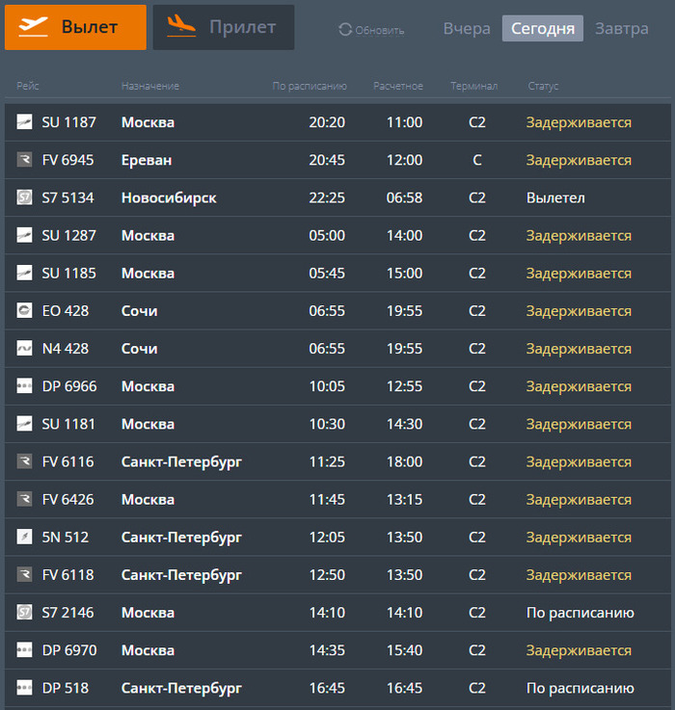This screenshot has width=675, height=710.
Task: Switch to the Прилет arrivals tab
Action: [x=224, y=27]
